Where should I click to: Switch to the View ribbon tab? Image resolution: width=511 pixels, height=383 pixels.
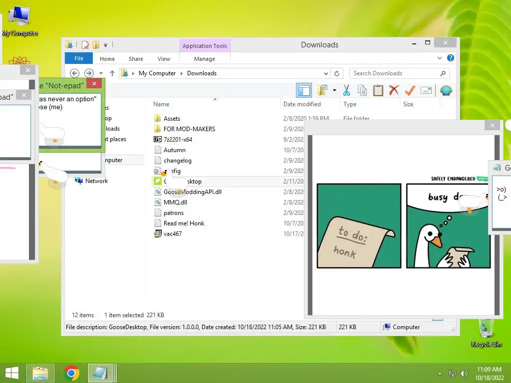click(164, 59)
